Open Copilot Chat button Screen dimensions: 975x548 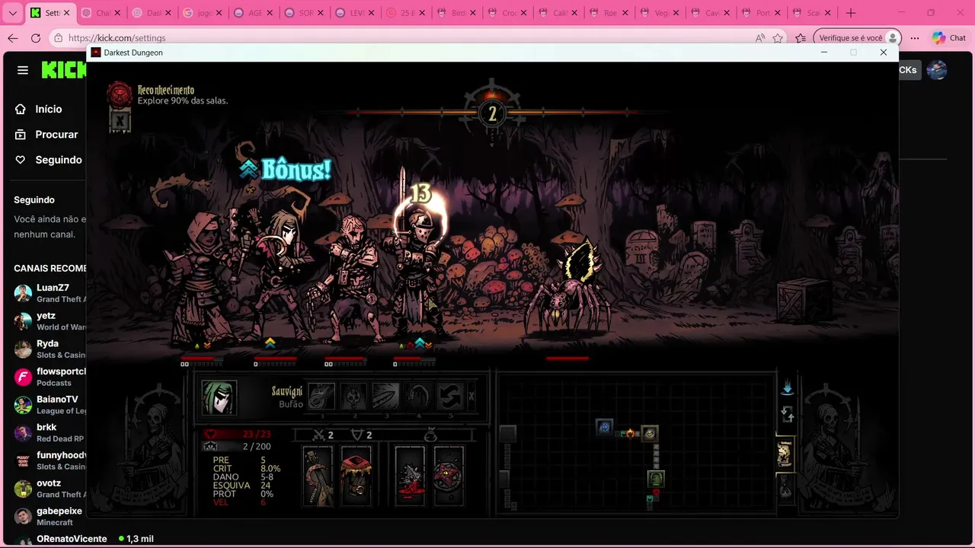click(x=948, y=38)
